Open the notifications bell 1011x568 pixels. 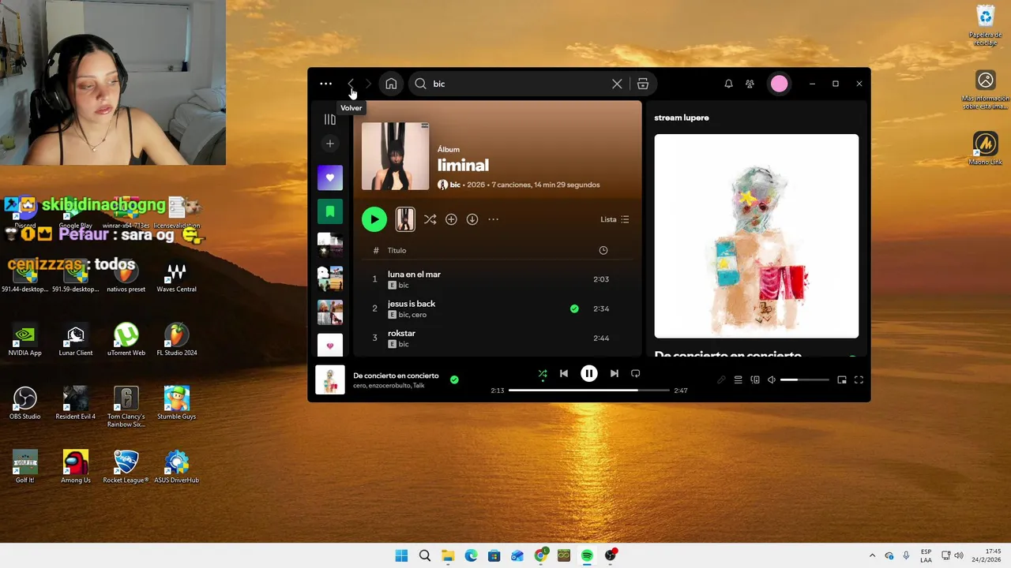(728, 84)
